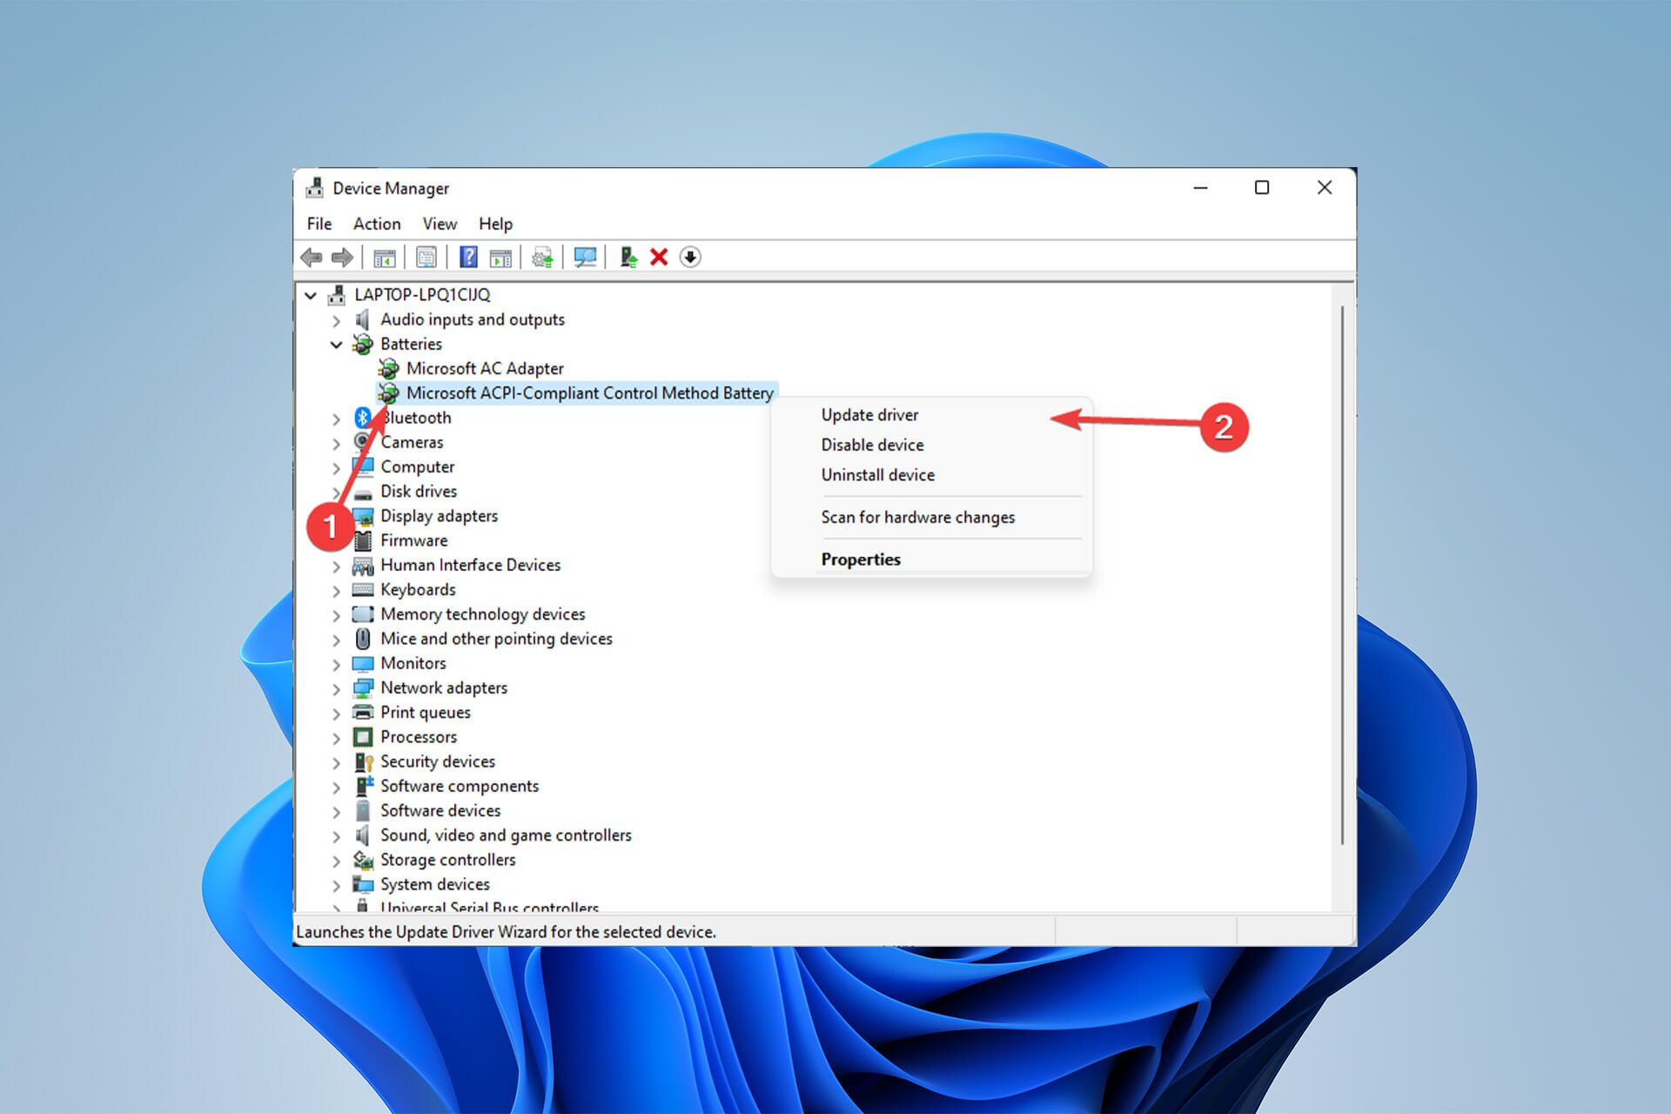Click the Mice and other pointing devices icon
Viewport: 1671px width, 1114px height.
pyautogui.click(x=363, y=639)
